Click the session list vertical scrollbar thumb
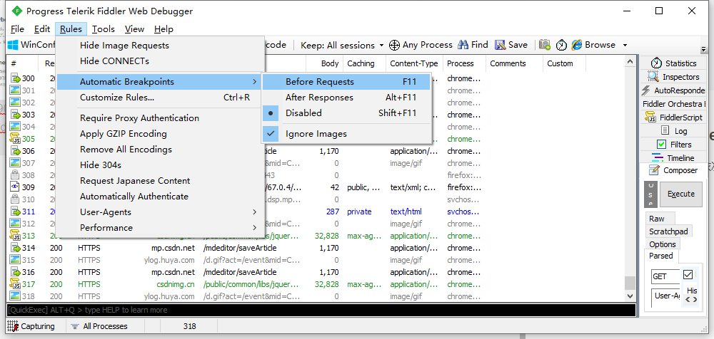 coord(630,283)
